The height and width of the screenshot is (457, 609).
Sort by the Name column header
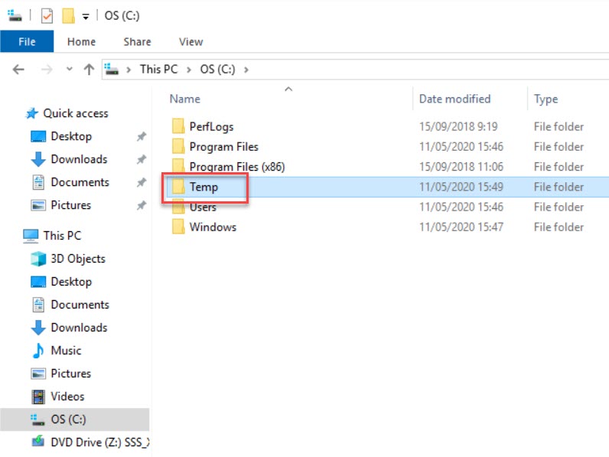pos(185,99)
